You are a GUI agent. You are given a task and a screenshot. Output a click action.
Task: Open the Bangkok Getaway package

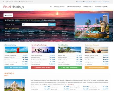62,58
